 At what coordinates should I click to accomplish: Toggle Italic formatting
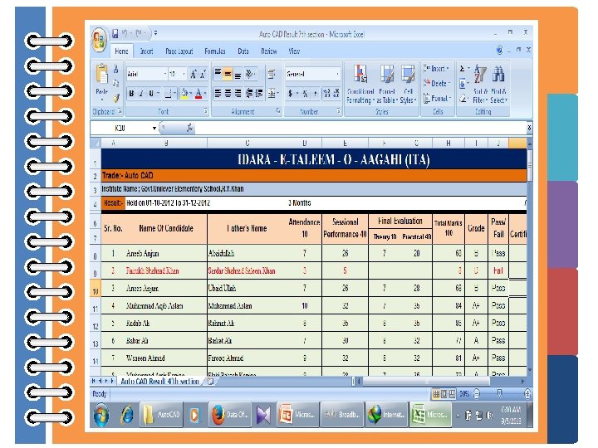click(x=141, y=94)
